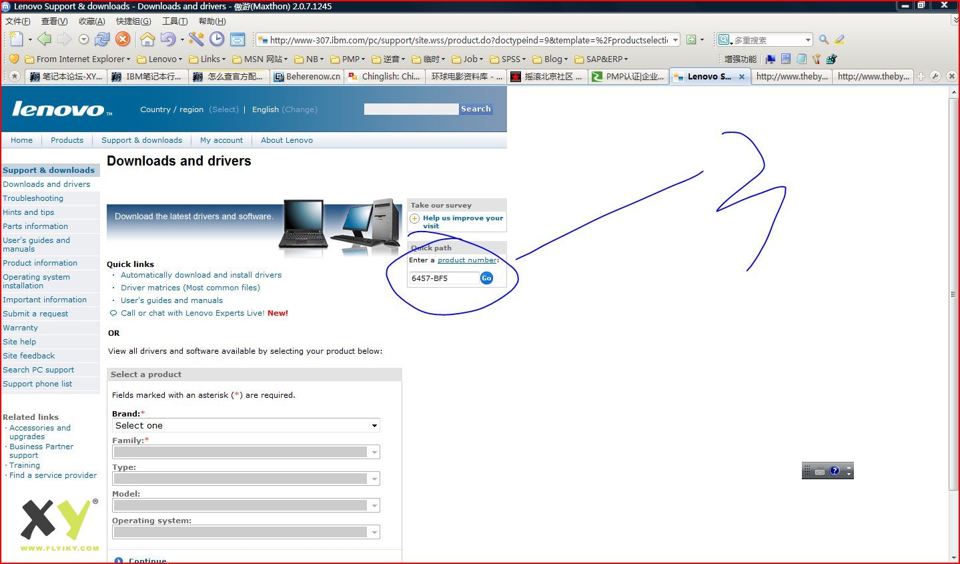Expand the search box dropdown arrow

pyautogui.click(x=807, y=40)
